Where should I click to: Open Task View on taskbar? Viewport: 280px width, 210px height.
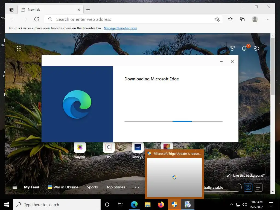[120, 205]
